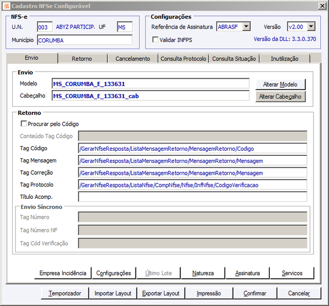Open the Referência de Assinatura dropdown

pyautogui.click(x=246, y=27)
